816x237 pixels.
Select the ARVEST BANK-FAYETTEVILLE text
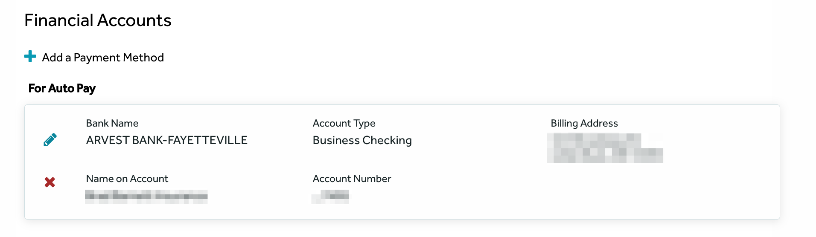pyautogui.click(x=167, y=140)
